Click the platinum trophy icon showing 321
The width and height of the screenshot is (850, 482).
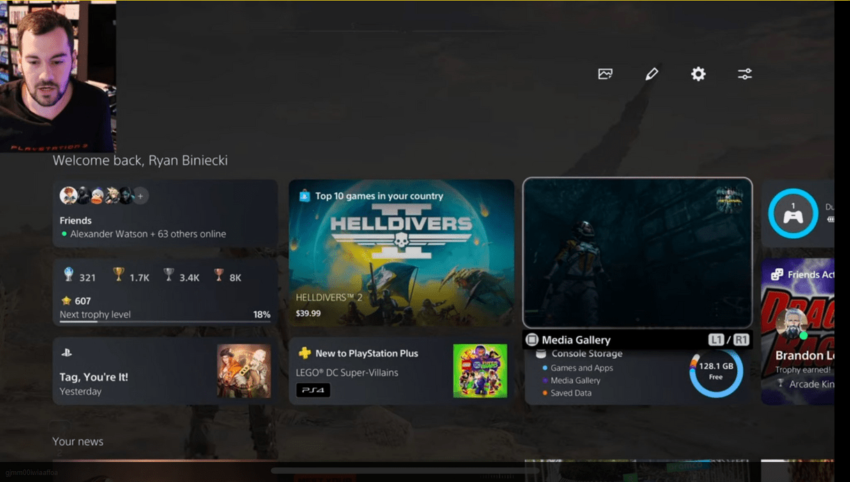point(68,275)
